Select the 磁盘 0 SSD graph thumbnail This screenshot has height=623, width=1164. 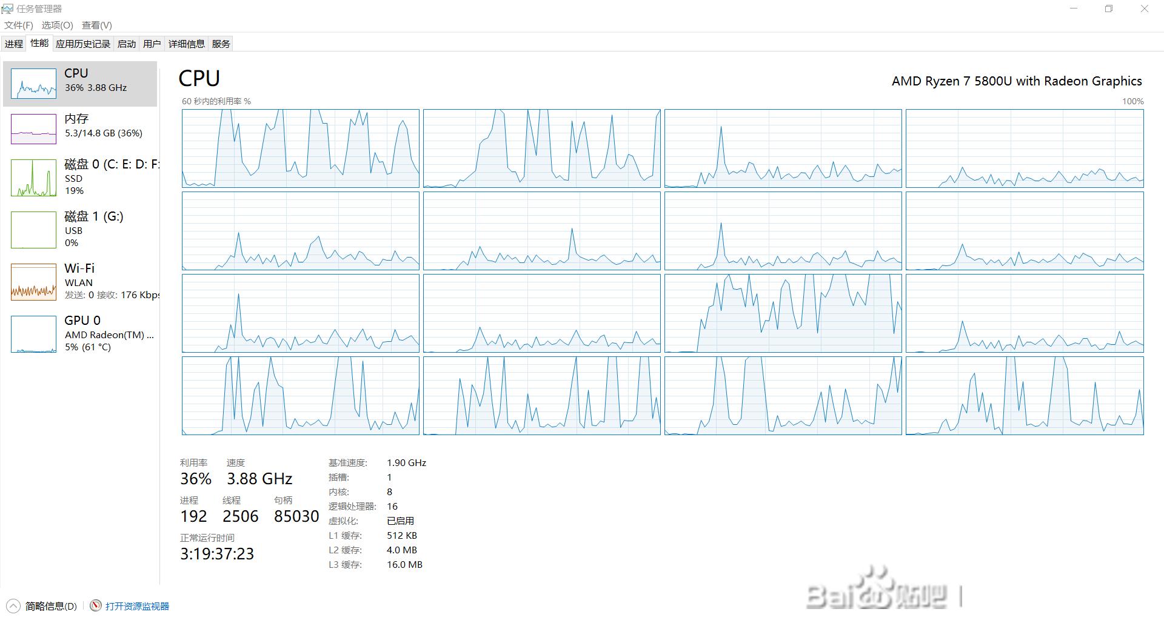coord(33,178)
